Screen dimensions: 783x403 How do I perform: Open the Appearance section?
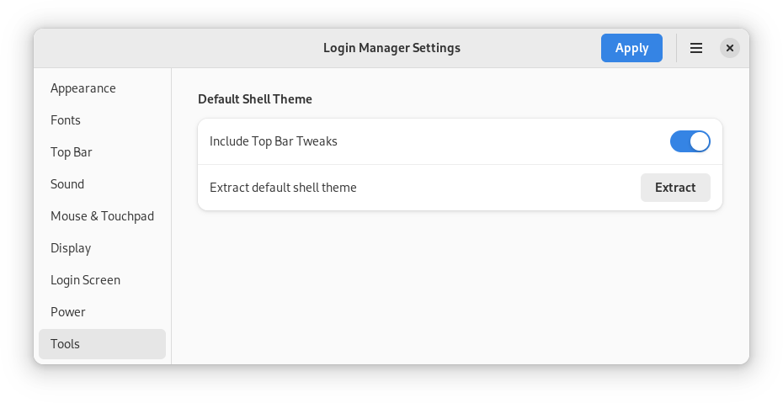coord(83,88)
